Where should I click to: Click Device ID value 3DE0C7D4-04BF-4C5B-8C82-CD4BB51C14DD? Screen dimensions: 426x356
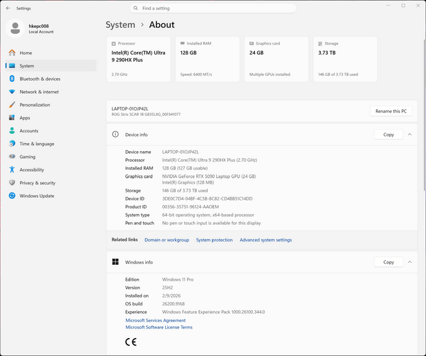(207, 198)
